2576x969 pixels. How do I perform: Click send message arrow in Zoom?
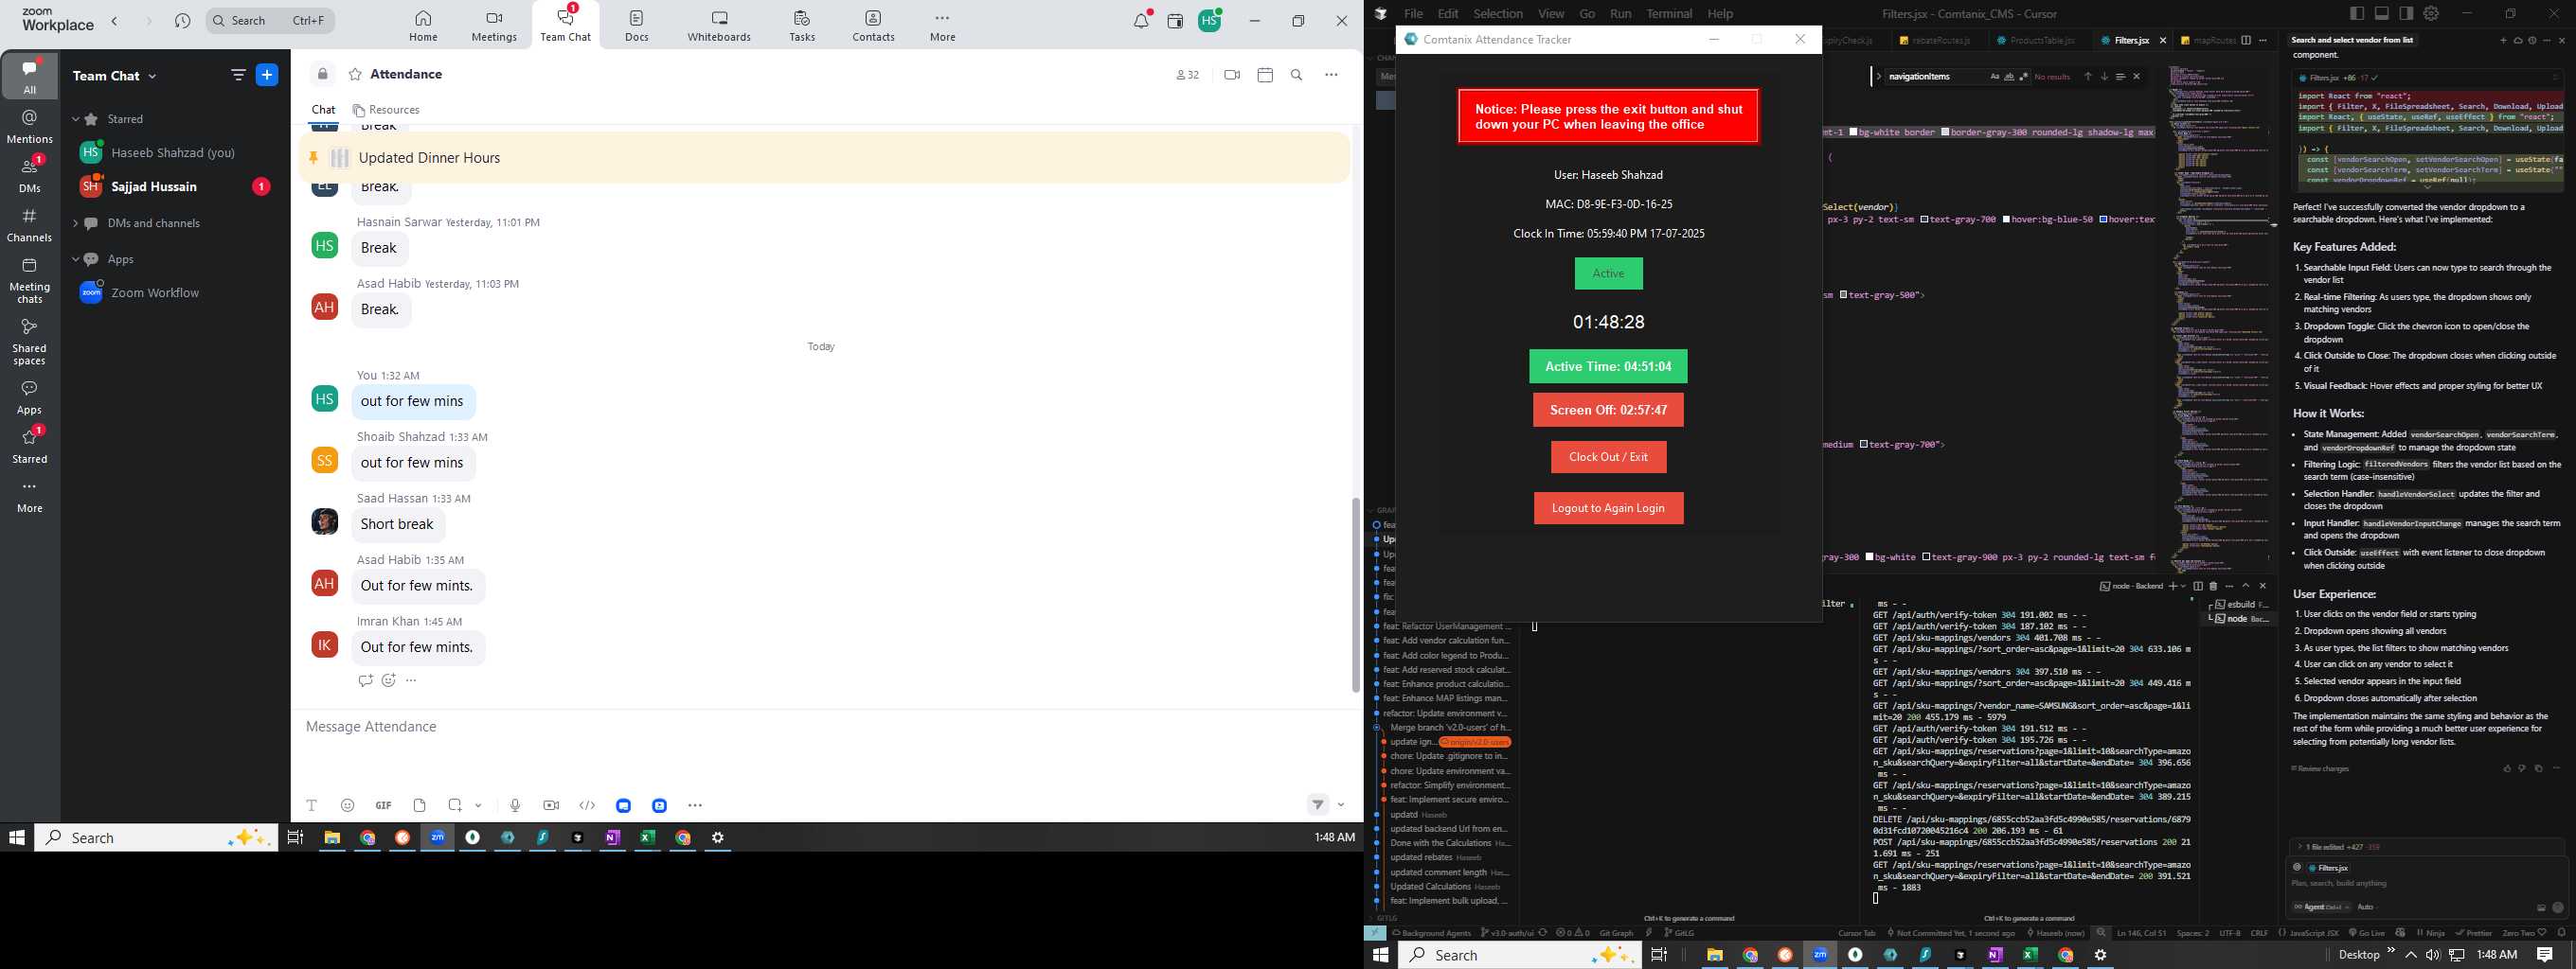coord(1318,805)
